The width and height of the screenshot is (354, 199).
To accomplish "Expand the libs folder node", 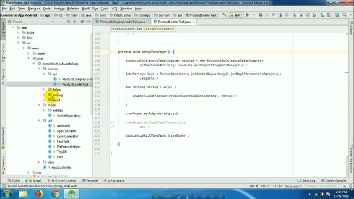I will click(x=18, y=38).
